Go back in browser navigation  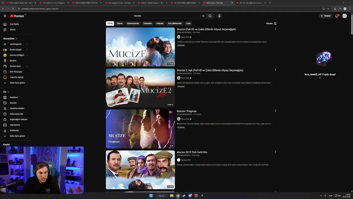[3, 9]
